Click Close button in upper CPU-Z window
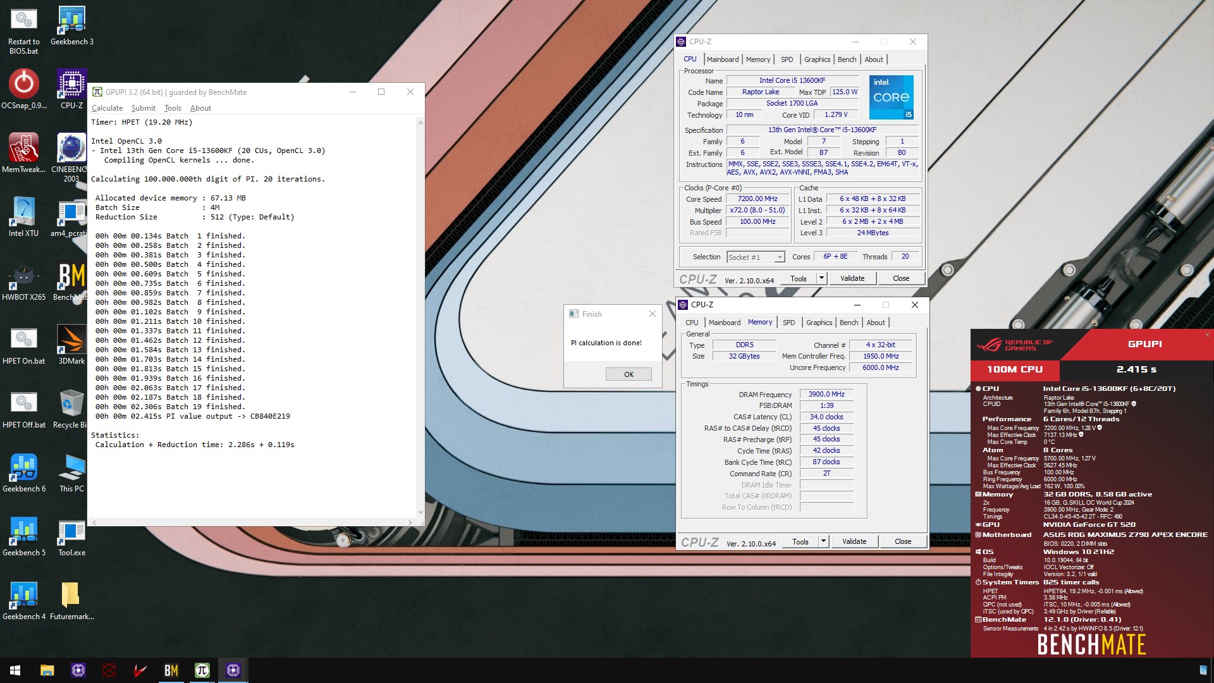The height and width of the screenshot is (683, 1214). [901, 278]
